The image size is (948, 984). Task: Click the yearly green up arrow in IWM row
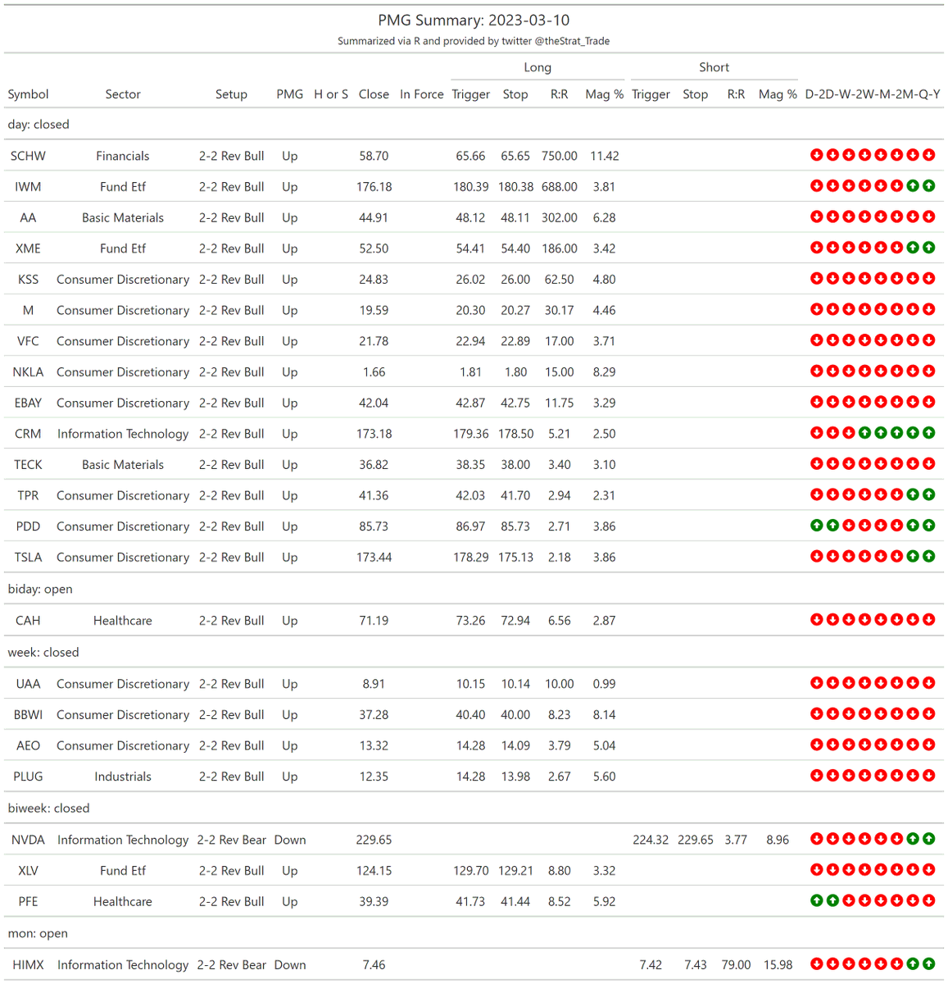tap(928, 186)
